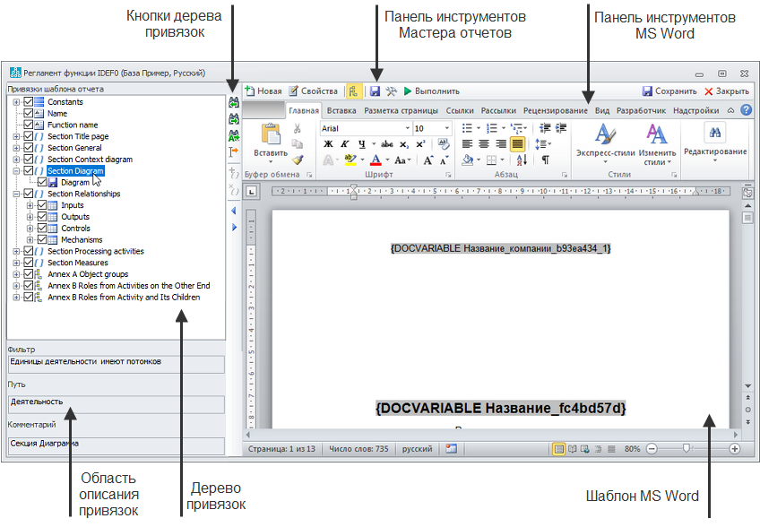
Task: Click the Word help question mark icon
Action: pos(746,110)
